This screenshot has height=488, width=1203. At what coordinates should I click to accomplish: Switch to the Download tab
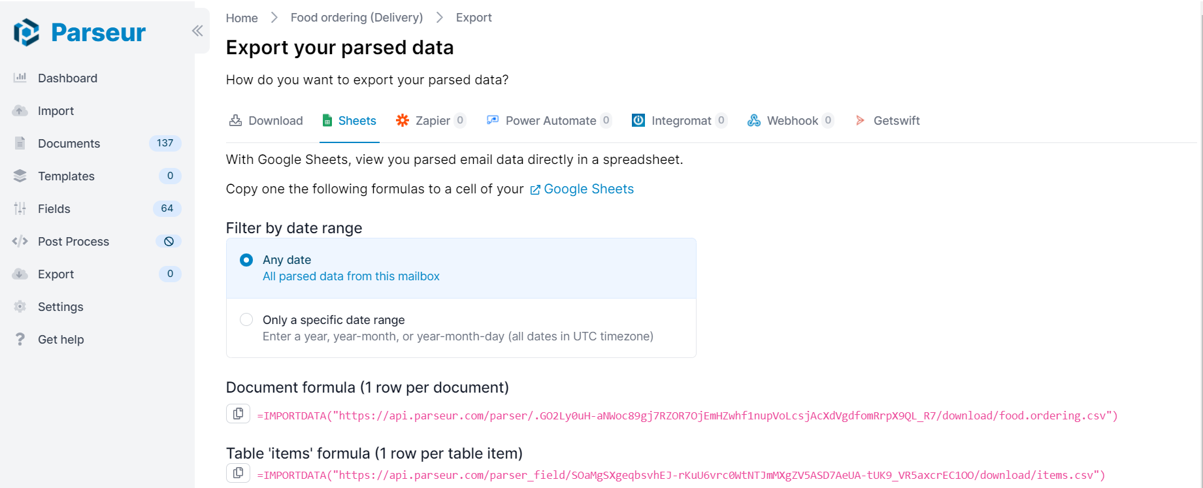click(265, 120)
